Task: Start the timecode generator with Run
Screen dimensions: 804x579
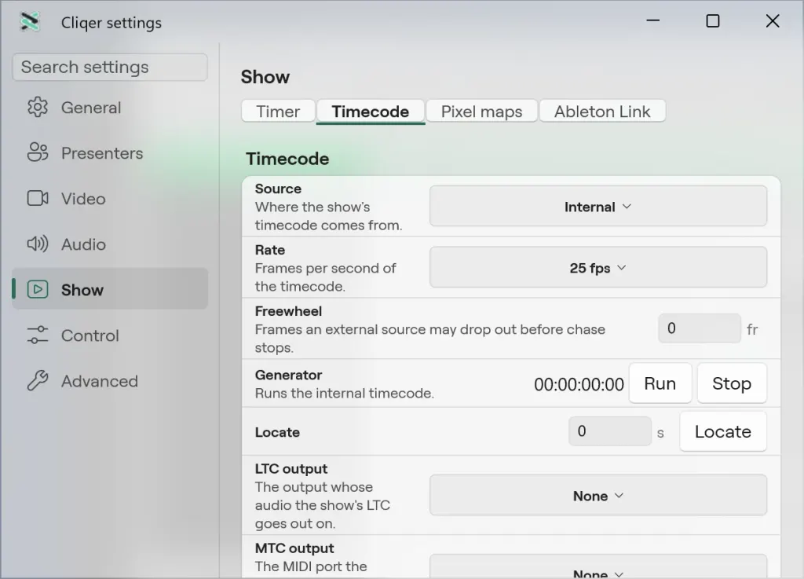Action: 660,383
